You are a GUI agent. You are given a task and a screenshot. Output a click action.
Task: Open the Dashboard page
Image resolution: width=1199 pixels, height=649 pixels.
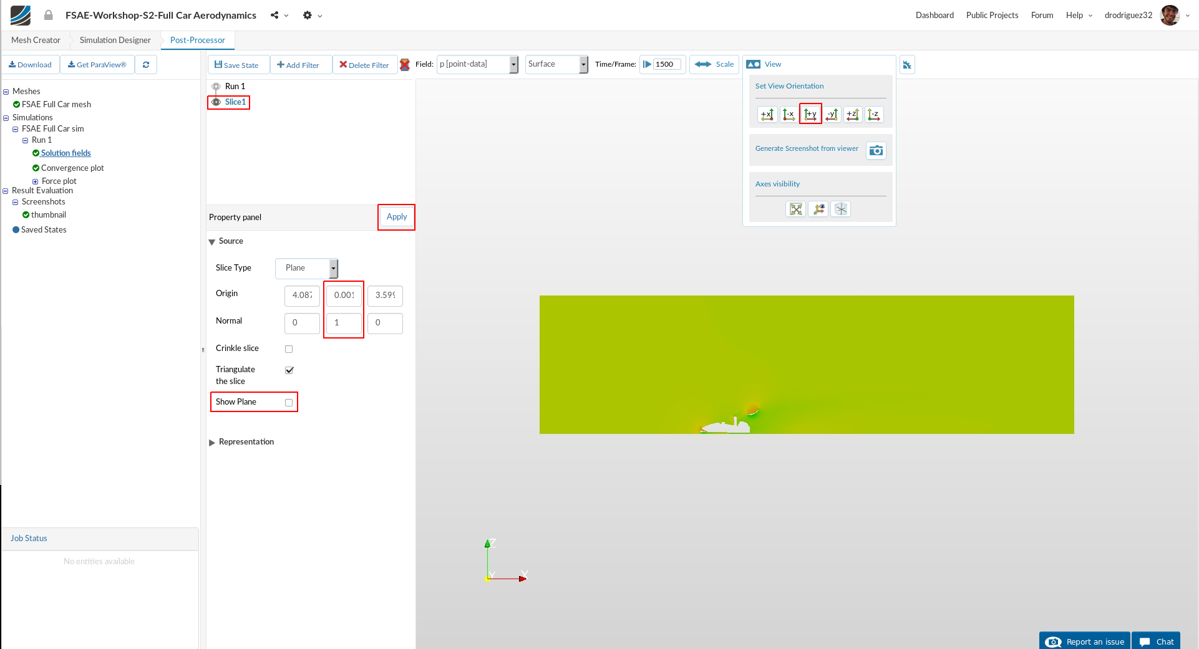click(x=934, y=16)
